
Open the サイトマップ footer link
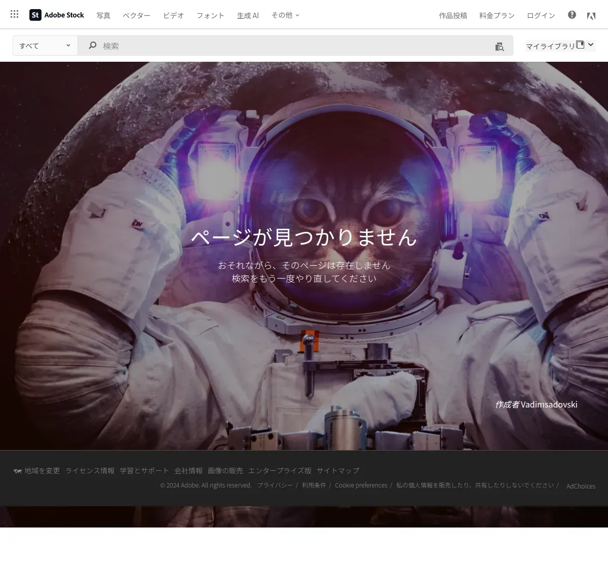[x=338, y=471]
